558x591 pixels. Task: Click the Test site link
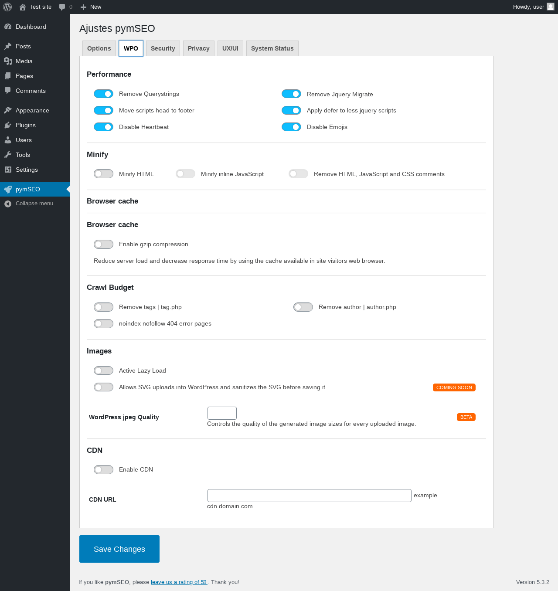pos(41,7)
